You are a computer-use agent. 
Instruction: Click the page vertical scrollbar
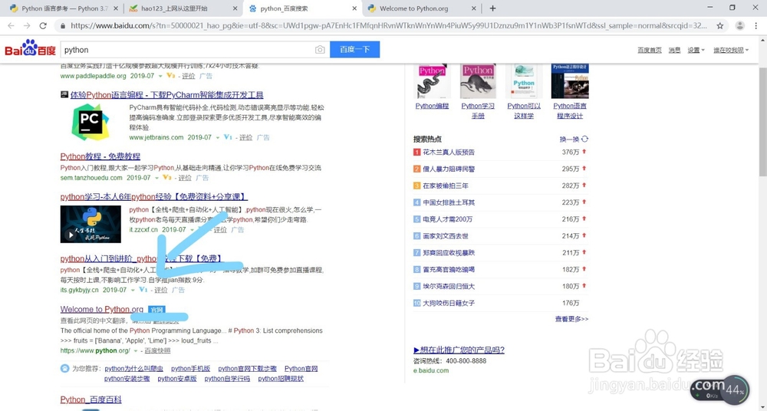pyautogui.click(x=762, y=123)
